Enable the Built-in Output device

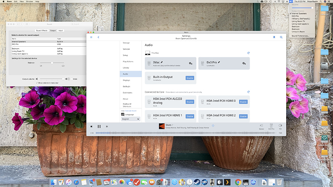(190, 78)
